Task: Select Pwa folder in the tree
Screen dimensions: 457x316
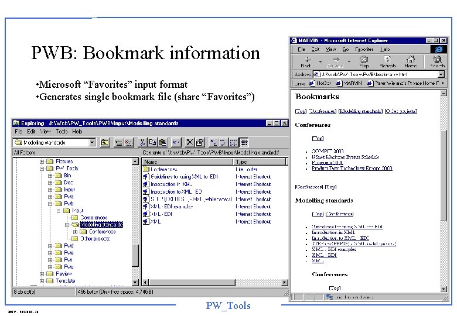Action: (x=69, y=197)
